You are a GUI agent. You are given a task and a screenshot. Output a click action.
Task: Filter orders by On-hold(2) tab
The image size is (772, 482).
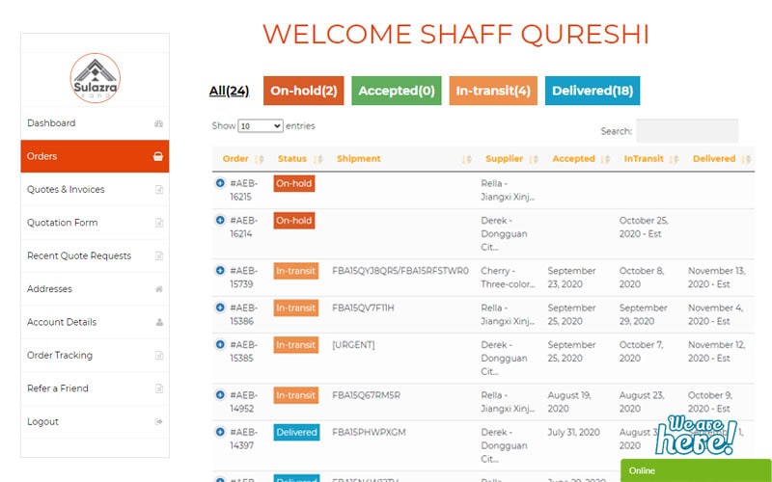304,91
